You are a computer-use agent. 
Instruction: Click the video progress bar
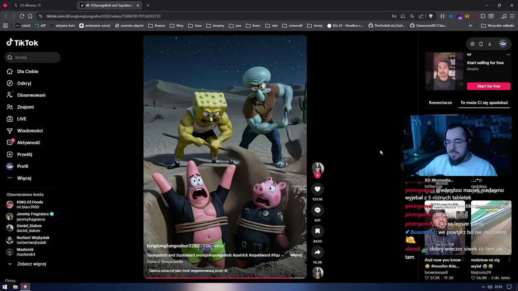225,278
